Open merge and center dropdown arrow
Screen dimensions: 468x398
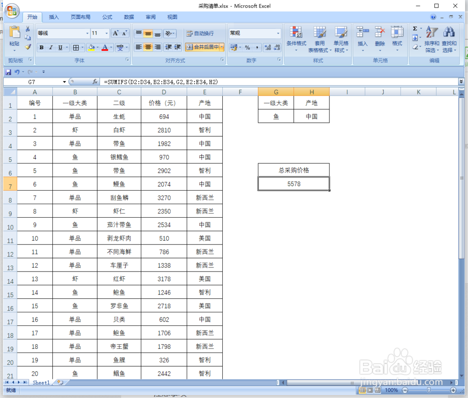coord(222,47)
